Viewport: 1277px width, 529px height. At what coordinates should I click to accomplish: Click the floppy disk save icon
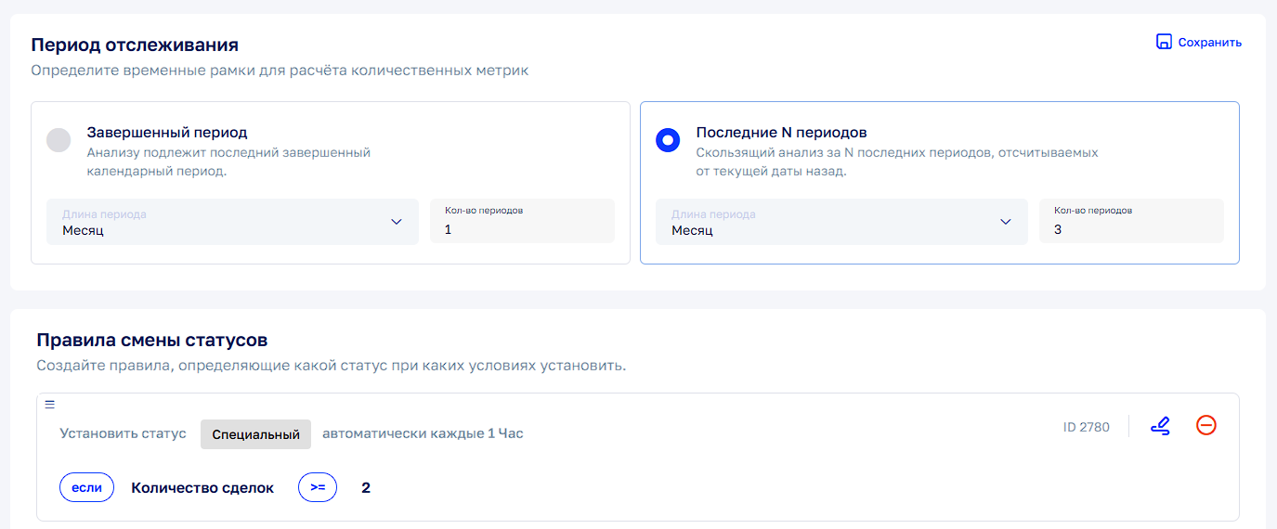point(1164,42)
